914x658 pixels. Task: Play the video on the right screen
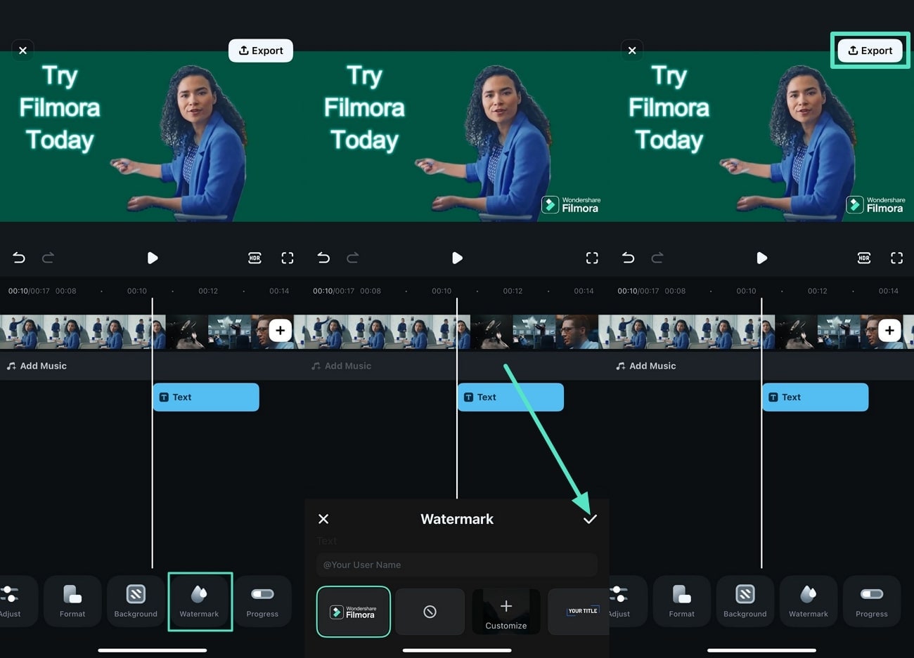tap(761, 258)
